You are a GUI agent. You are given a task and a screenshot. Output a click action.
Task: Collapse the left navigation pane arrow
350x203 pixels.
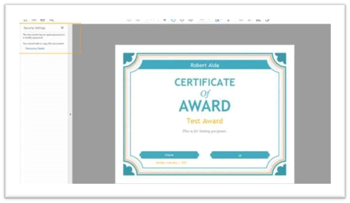click(x=70, y=114)
